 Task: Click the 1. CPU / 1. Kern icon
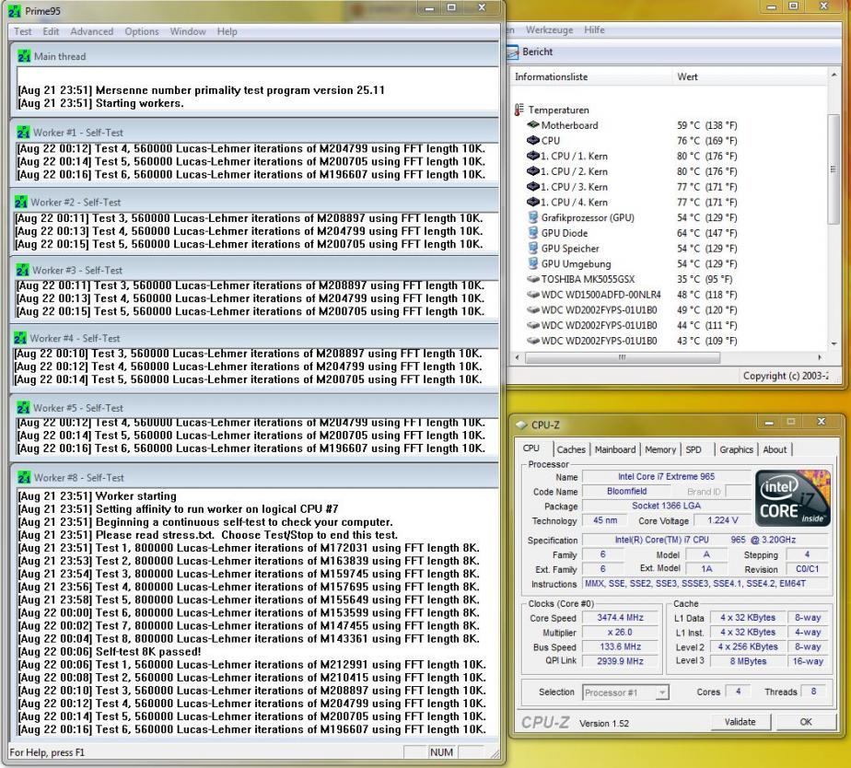coord(533,156)
